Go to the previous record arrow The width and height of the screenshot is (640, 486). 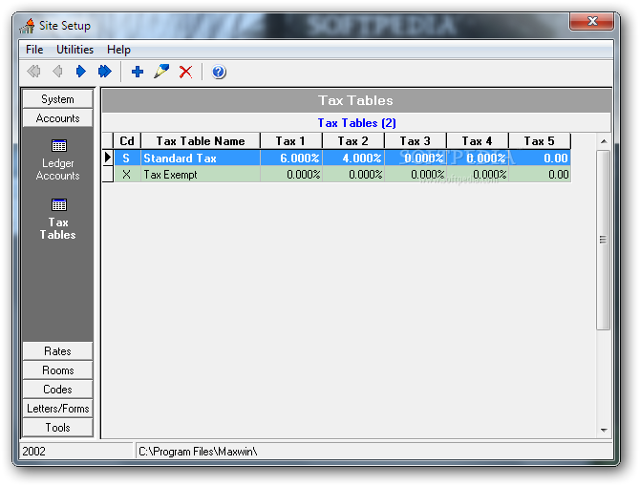pyautogui.click(x=57, y=72)
